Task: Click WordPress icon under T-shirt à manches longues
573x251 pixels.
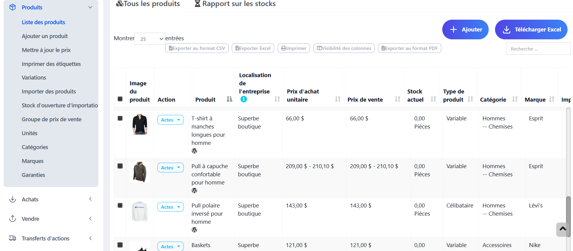Action: click(x=194, y=151)
